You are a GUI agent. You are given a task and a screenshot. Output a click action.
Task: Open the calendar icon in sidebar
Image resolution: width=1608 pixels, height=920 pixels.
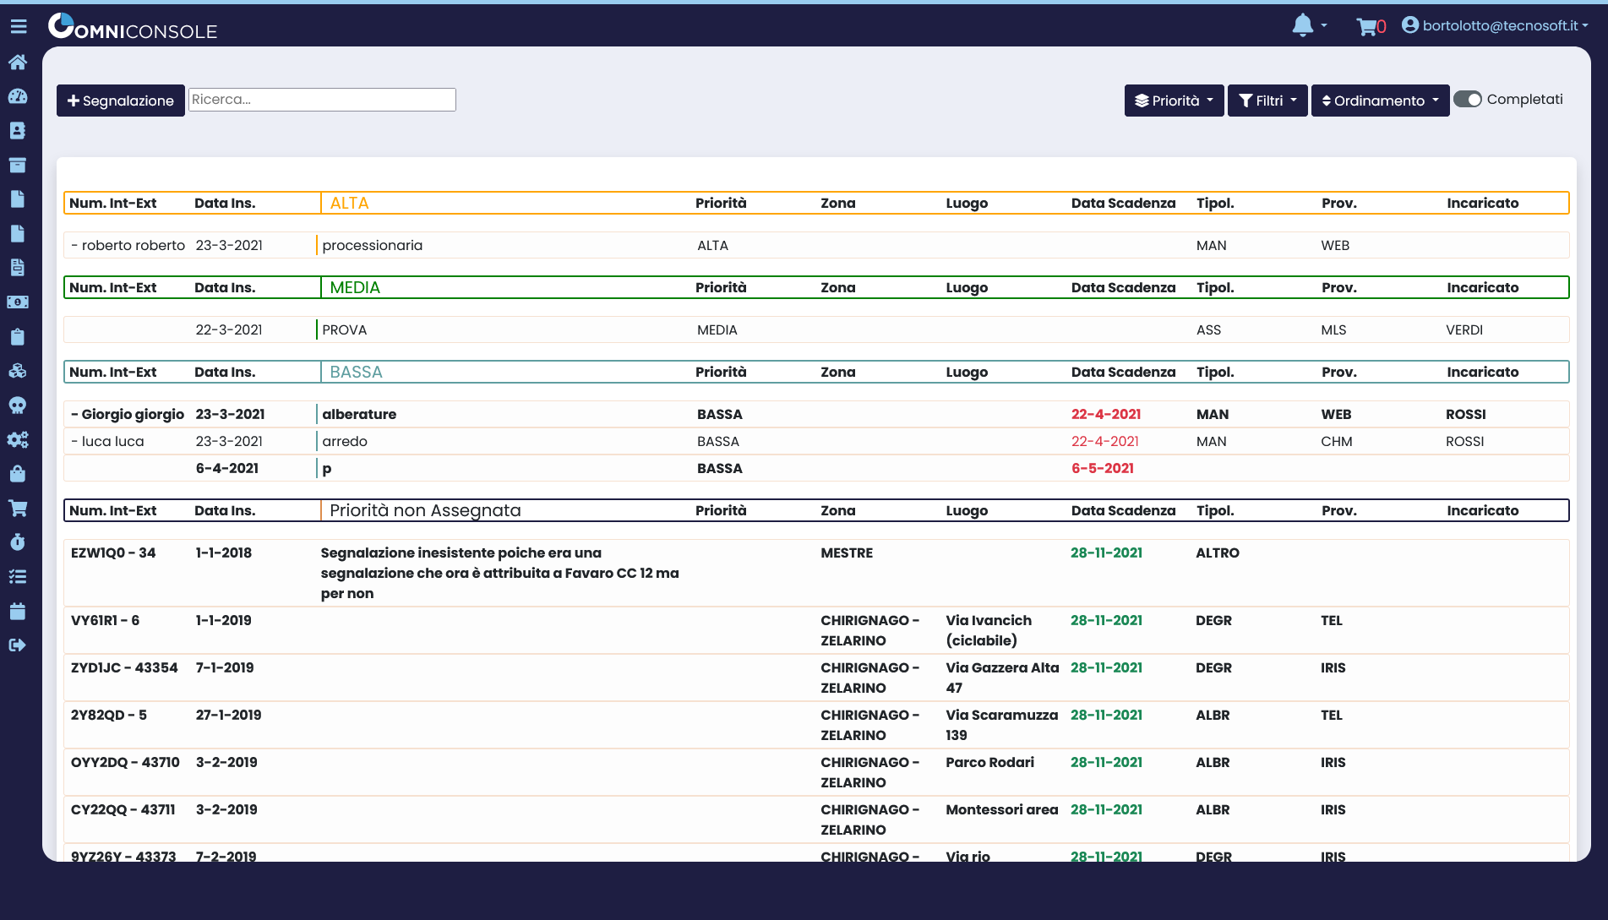point(18,612)
